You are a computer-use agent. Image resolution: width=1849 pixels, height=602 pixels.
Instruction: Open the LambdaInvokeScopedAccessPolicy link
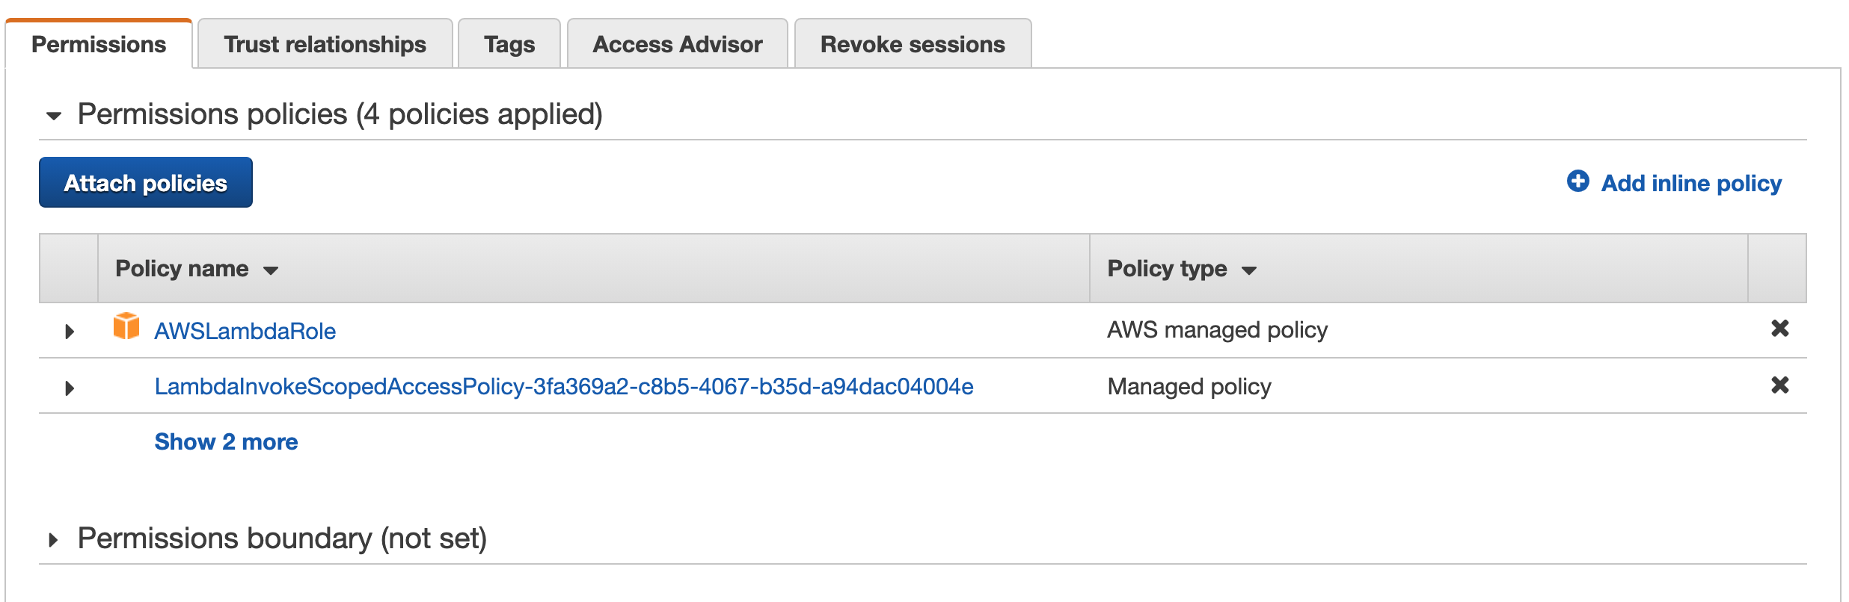point(564,386)
